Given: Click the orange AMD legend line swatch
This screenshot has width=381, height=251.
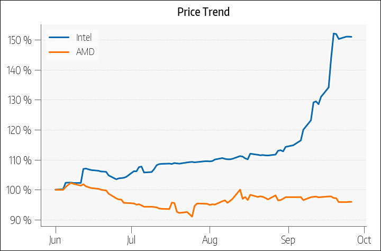Looking at the screenshot, I should [59, 51].
